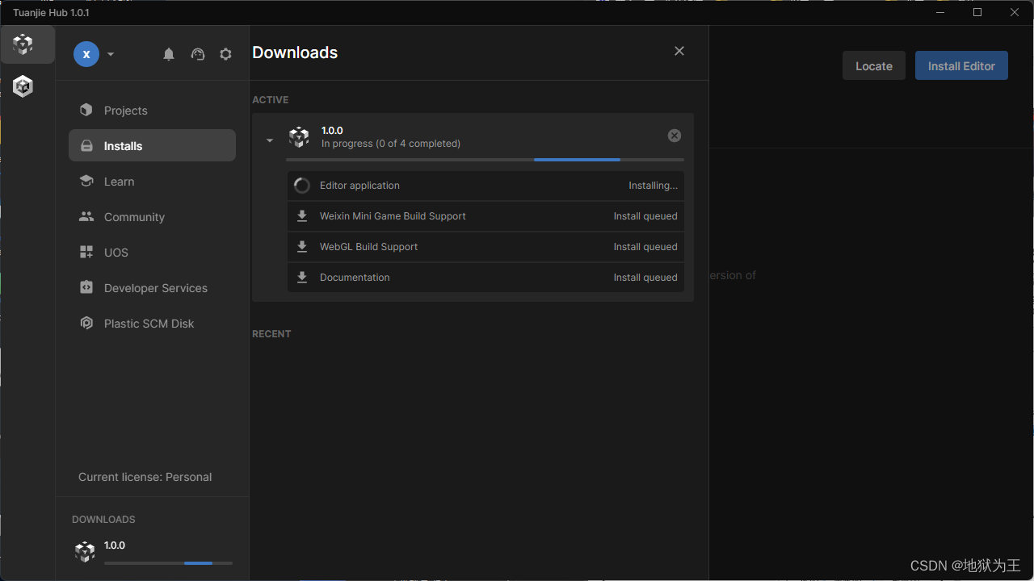Image resolution: width=1034 pixels, height=581 pixels.
Task: Click the Downloads panel title
Action: [295, 52]
